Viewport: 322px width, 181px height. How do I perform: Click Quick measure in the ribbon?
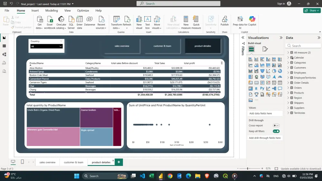[x=196, y=23]
